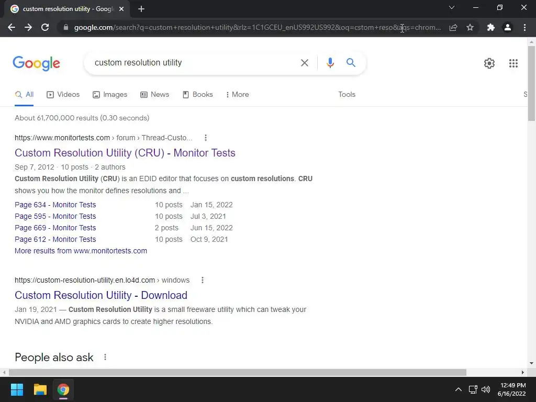The width and height of the screenshot is (536, 402).
Task: Click scroll down arrow on vertical scrollbar
Action: click(531, 363)
